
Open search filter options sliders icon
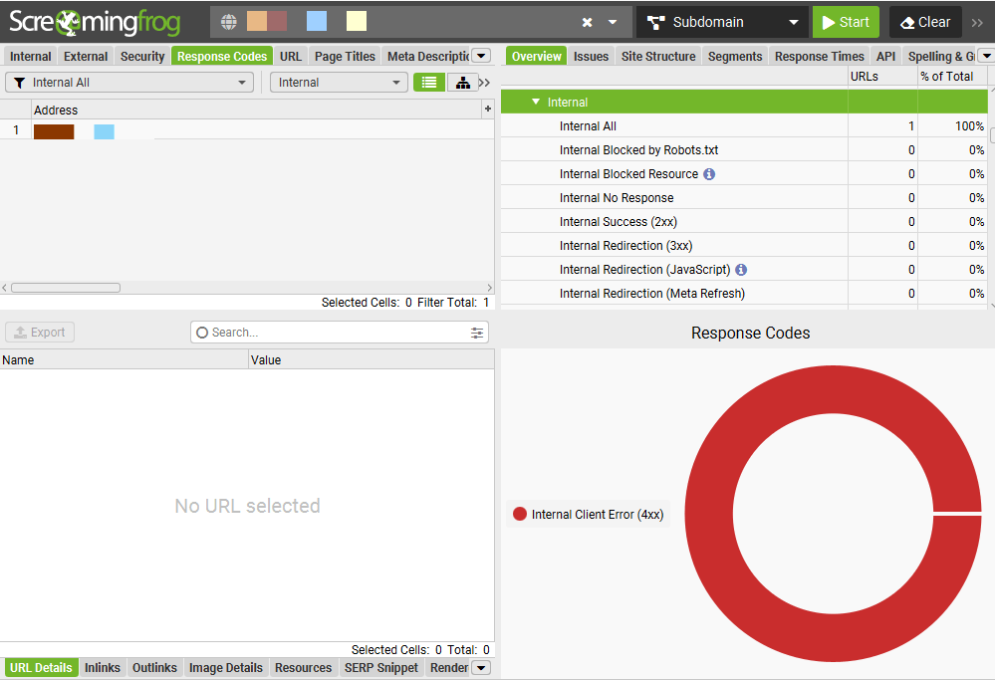click(x=477, y=333)
